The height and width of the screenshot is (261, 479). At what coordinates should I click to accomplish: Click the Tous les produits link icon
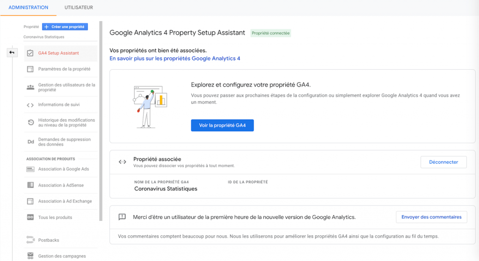pos(30,217)
